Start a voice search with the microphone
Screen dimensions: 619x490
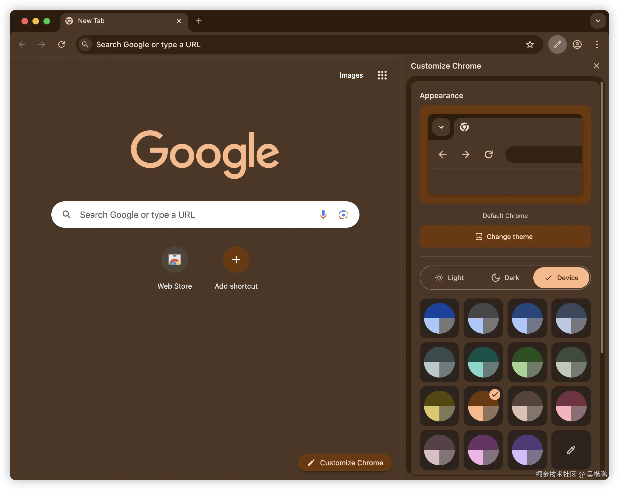(323, 215)
